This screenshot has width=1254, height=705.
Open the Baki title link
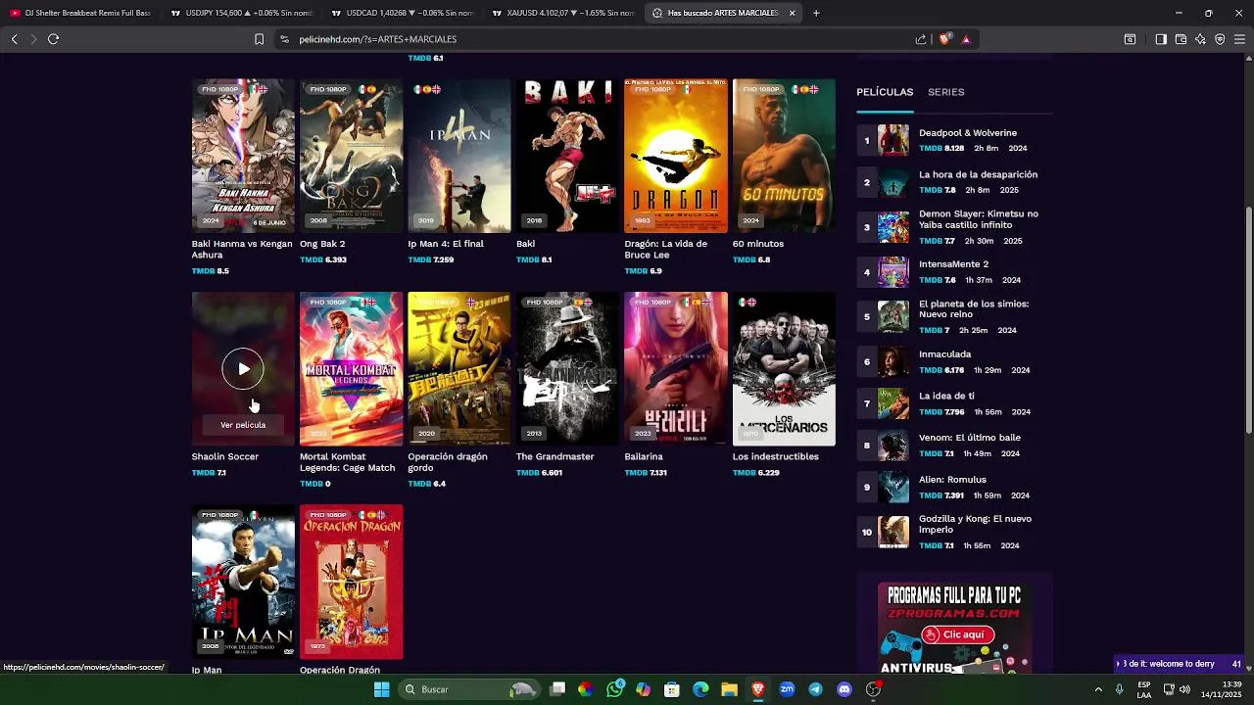coord(526,244)
